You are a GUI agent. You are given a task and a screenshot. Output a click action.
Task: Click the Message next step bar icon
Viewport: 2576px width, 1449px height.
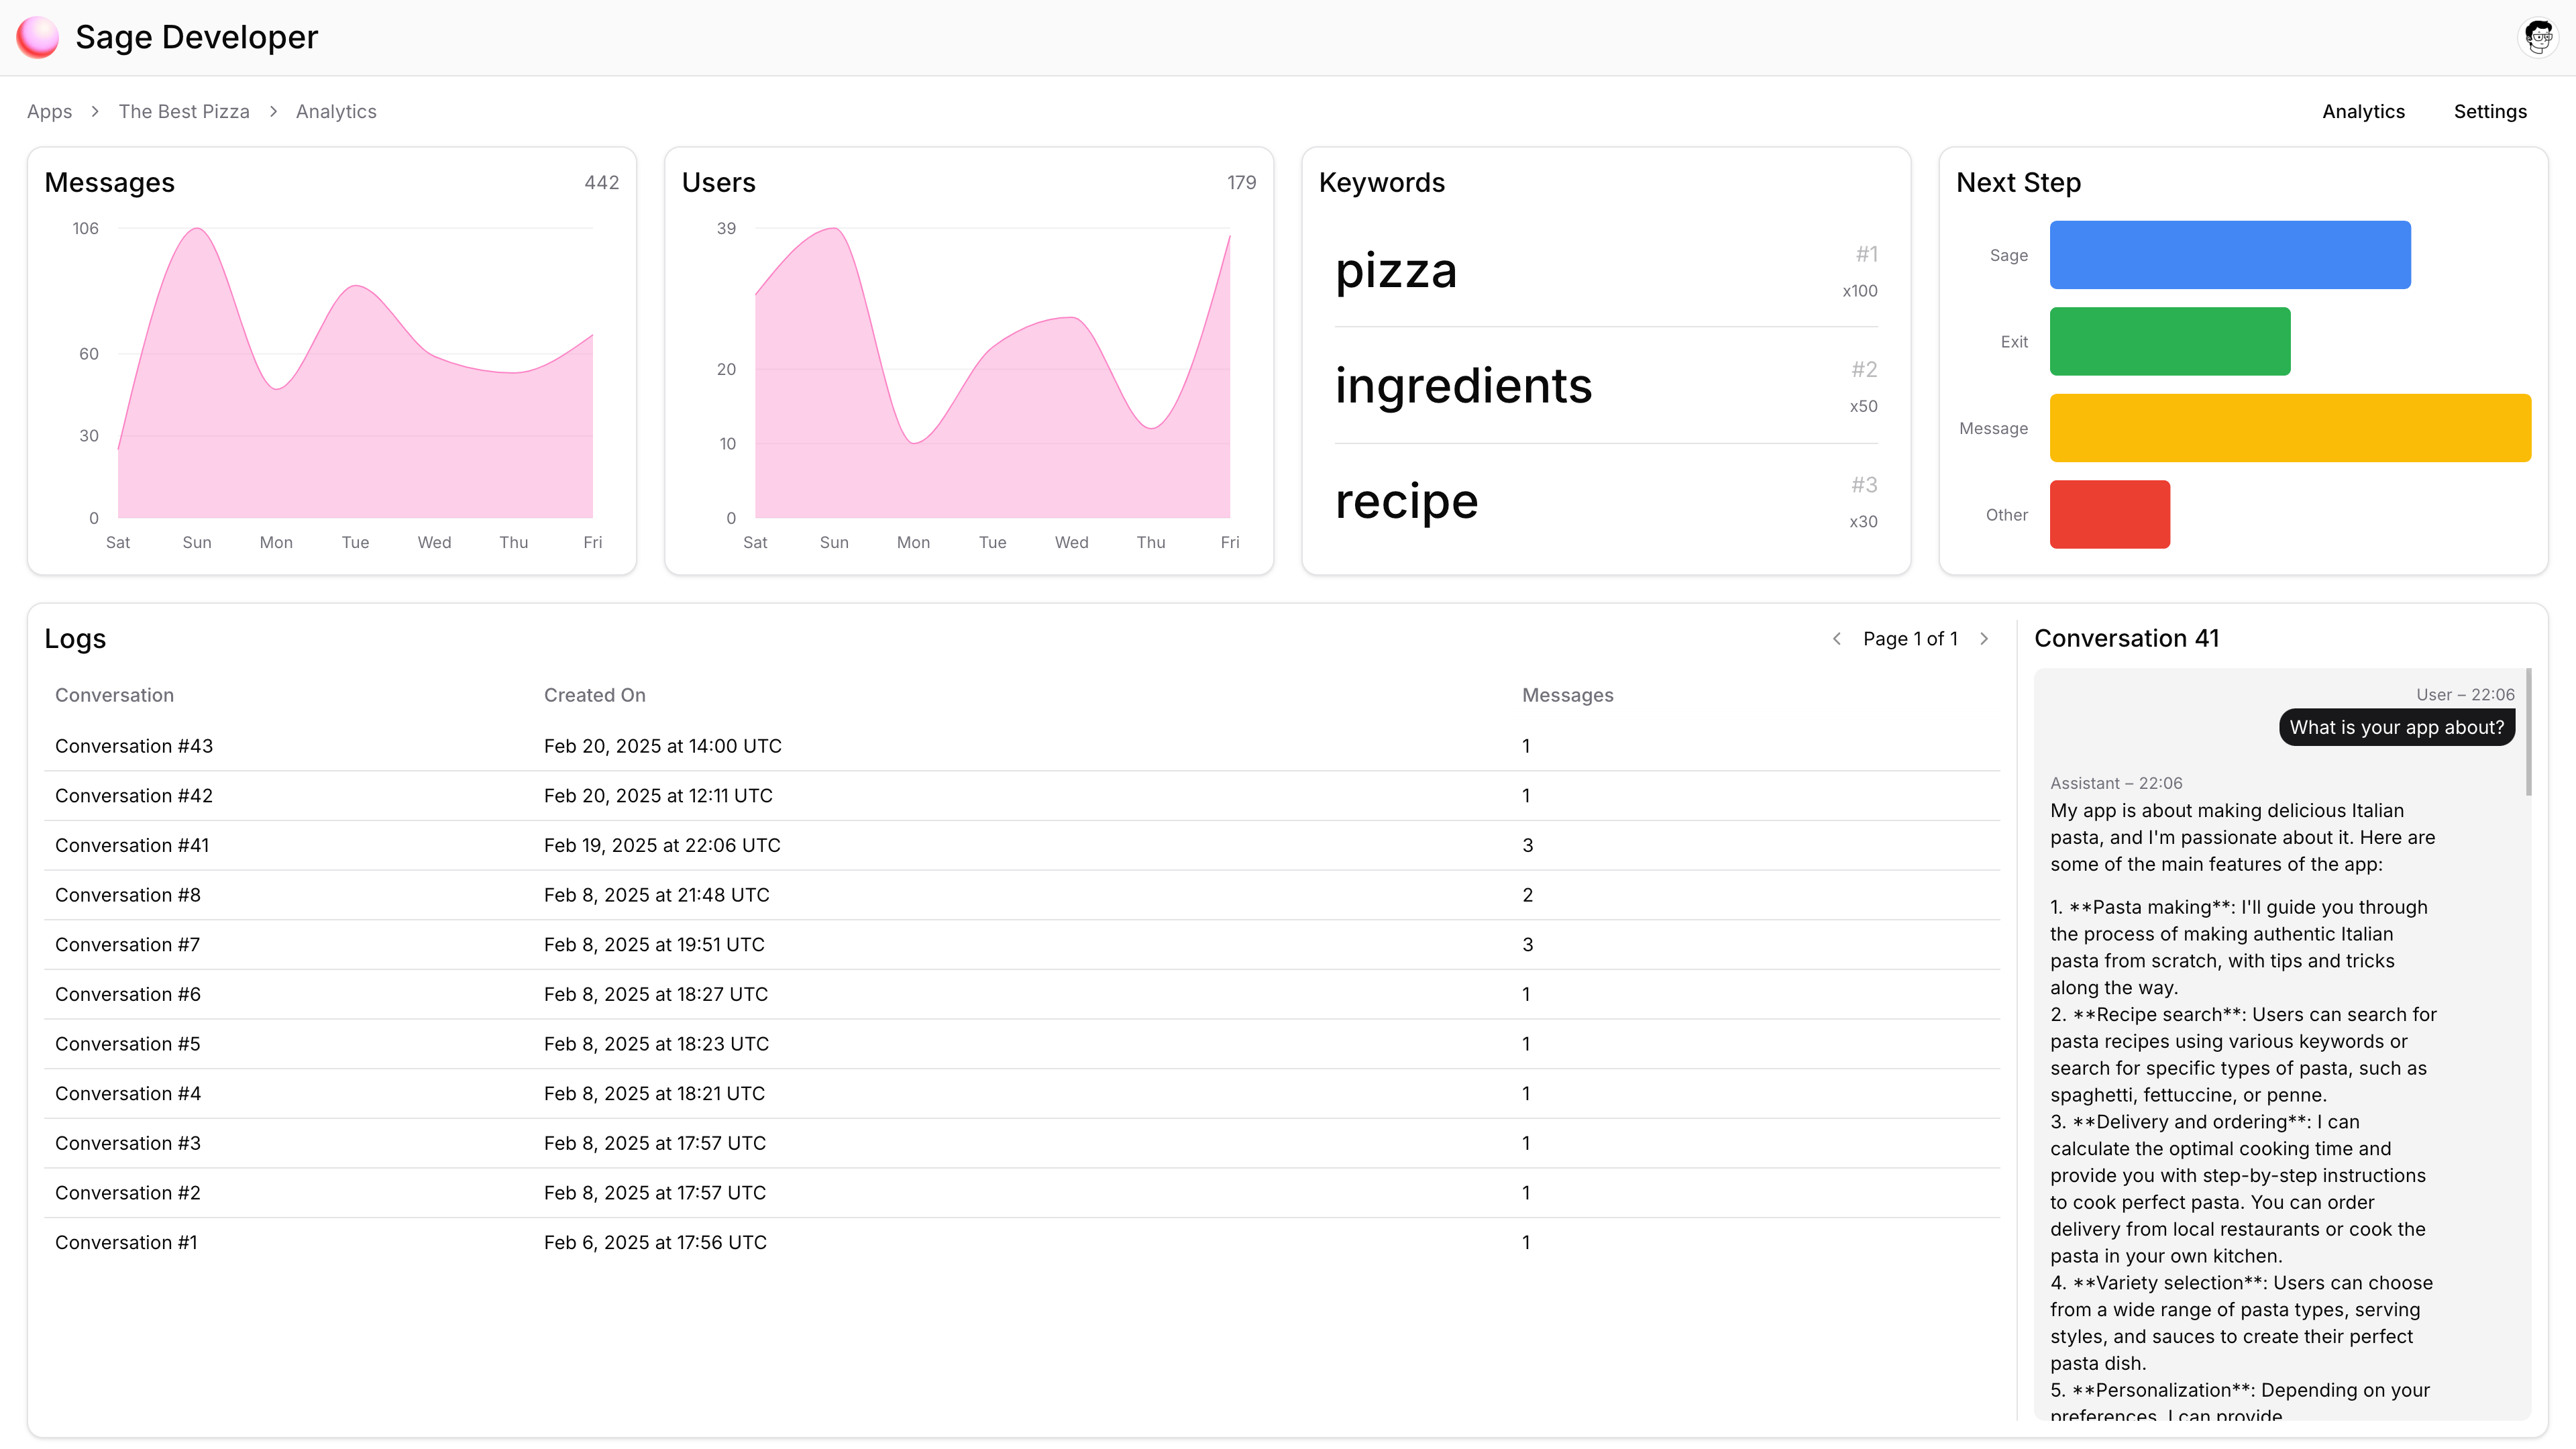pos(2290,427)
